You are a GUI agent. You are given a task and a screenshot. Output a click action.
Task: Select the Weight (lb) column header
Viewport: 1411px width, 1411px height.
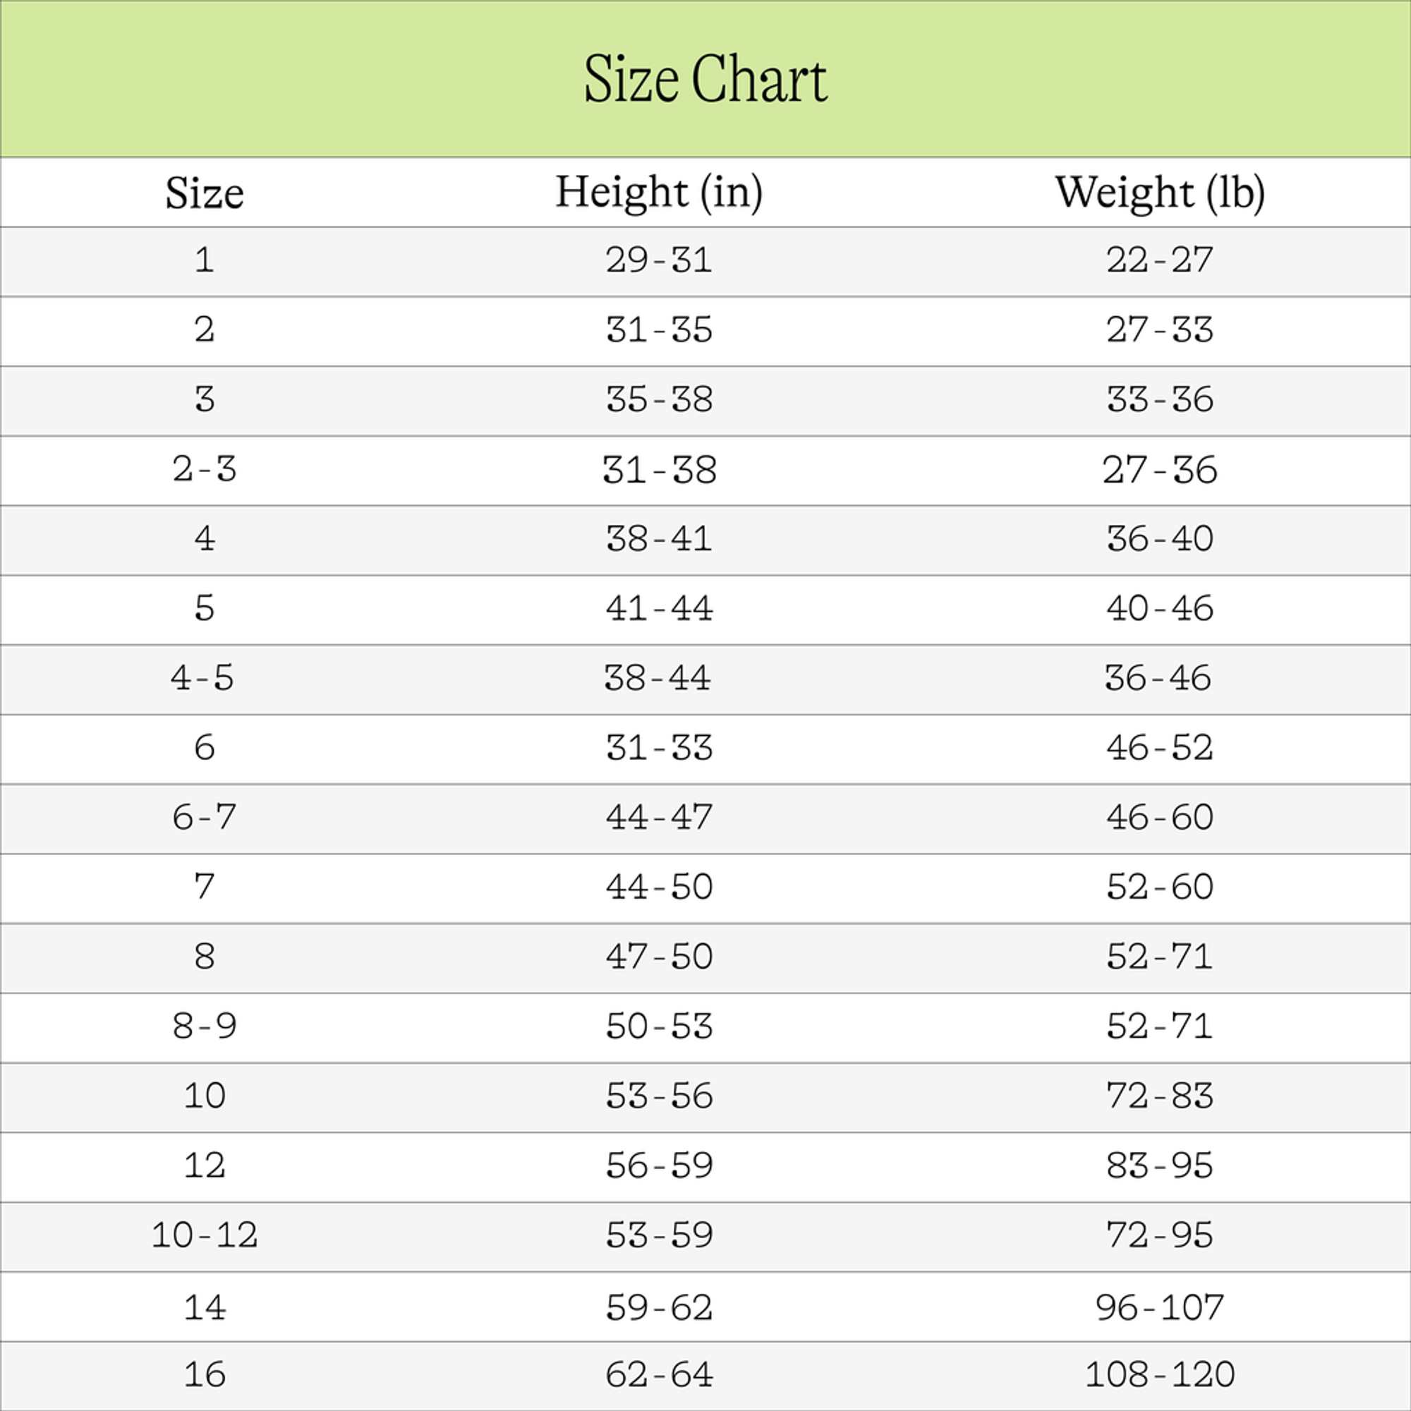tap(1160, 193)
